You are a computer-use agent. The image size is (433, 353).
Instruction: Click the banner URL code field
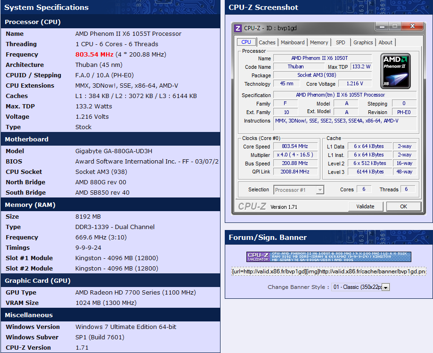328,271
